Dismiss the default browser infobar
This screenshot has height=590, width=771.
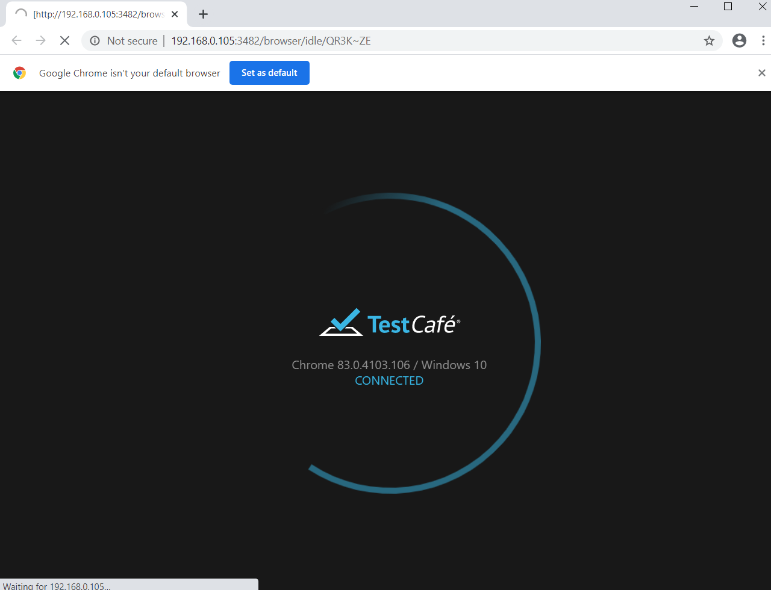click(761, 73)
